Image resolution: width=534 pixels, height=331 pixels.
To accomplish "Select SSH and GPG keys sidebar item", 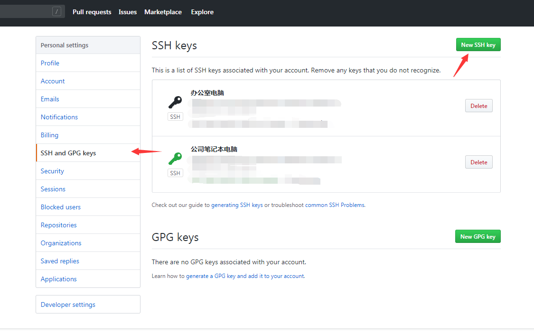I will (88, 153).
